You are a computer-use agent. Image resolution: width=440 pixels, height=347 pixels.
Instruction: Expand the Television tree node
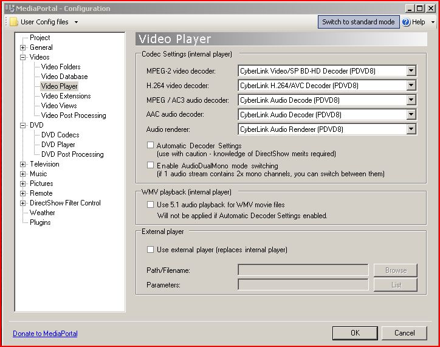click(x=23, y=164)
